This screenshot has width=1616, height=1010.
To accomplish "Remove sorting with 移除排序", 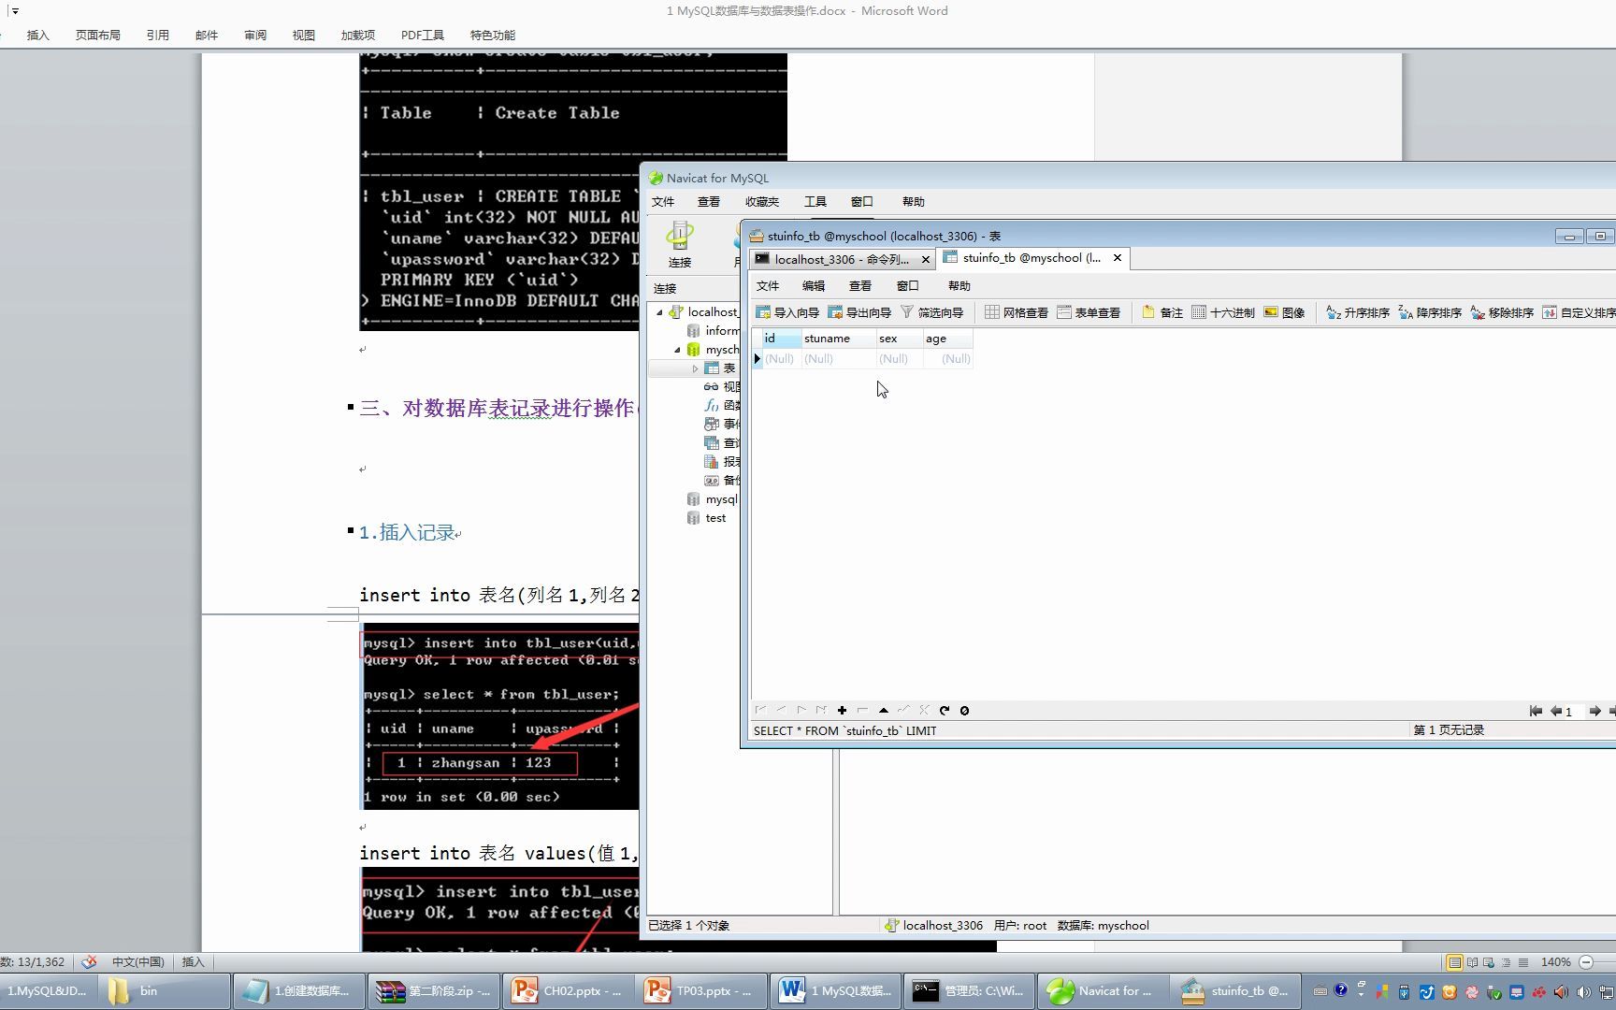I will [x=1502, y=312].
